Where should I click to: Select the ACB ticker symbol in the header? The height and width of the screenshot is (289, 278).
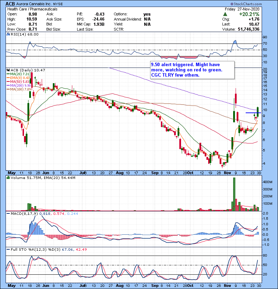10,4
